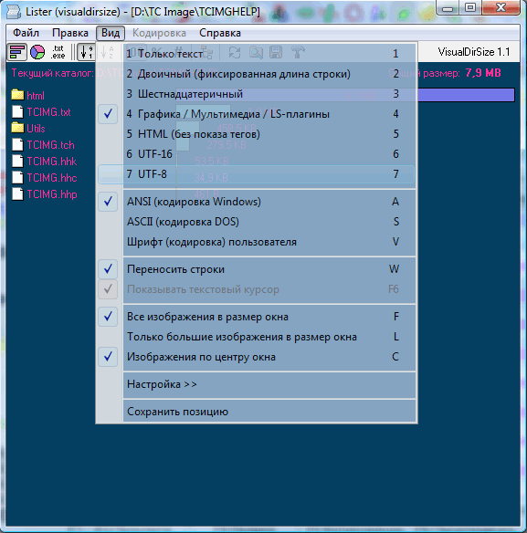Click the TCIMG.hhp file icon
The height and width of the screenshot is (533, 527).
pyautogui.click(x=17, y=194)
